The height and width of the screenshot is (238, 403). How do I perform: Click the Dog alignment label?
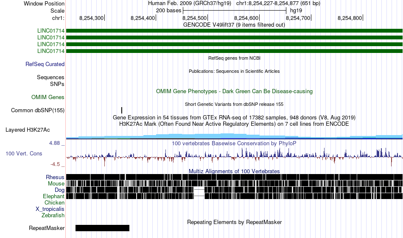tap(60, 190)
